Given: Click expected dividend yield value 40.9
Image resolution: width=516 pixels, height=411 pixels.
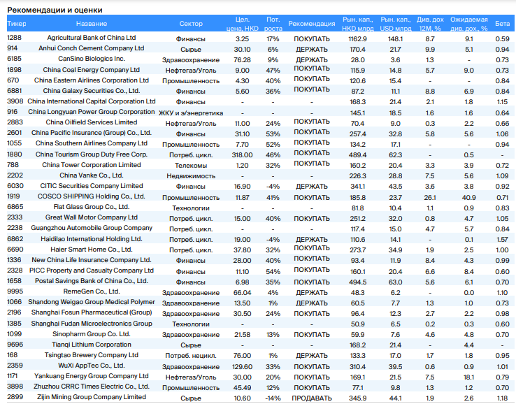Looking at the screenshot, I should point(469,198).
